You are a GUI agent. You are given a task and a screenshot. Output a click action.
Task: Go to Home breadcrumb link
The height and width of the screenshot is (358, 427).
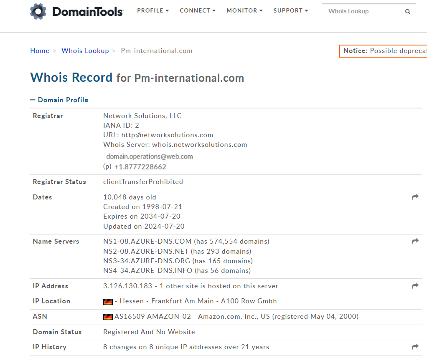pyautogui.click(x=40, y=50)
